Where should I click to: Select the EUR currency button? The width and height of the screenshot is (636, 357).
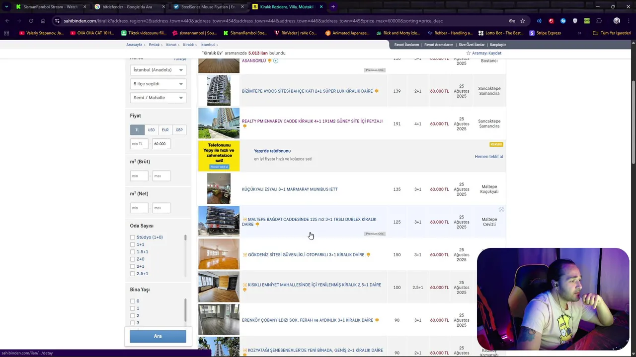[x=165, y=130]
